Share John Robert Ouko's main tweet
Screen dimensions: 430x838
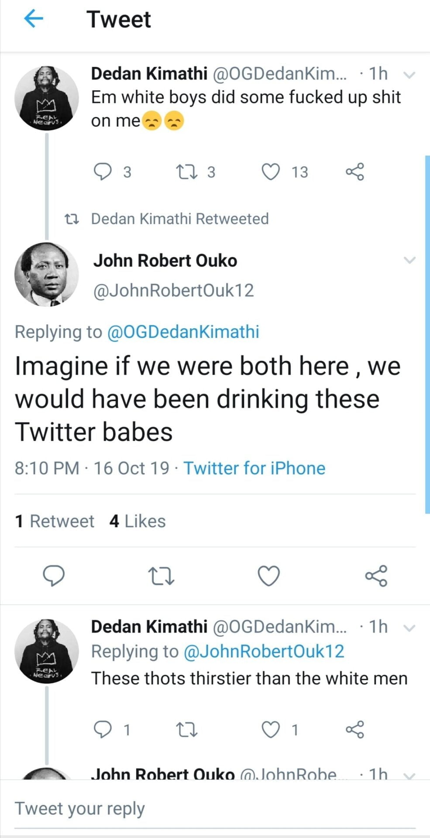376,576
